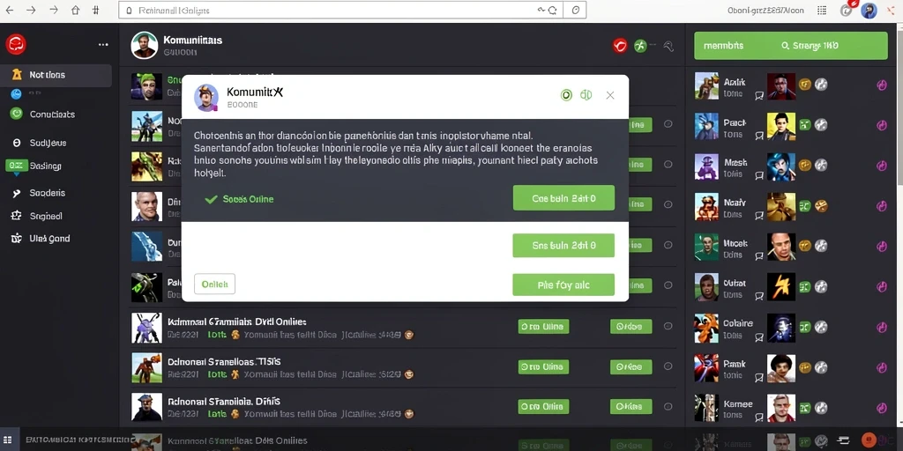The height and width of the screenshot is (451, 903).
Task: Select the O ro Uline button in Ddnonard row
Action: click(543, 366)
